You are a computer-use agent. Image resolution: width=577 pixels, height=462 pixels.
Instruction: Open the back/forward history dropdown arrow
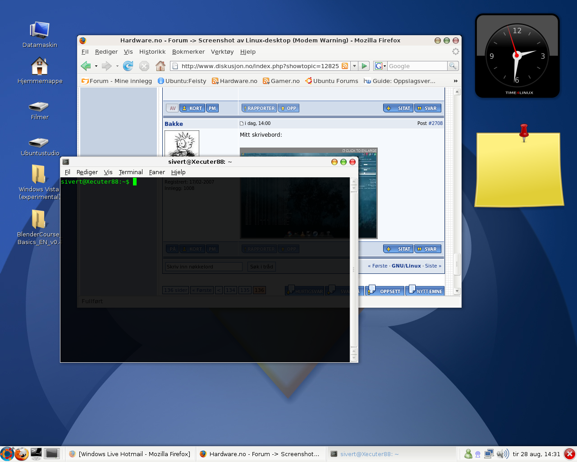pyautogui.click(x=96, y=66)
